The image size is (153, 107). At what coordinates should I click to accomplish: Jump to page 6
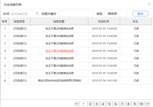pos(115,104)
